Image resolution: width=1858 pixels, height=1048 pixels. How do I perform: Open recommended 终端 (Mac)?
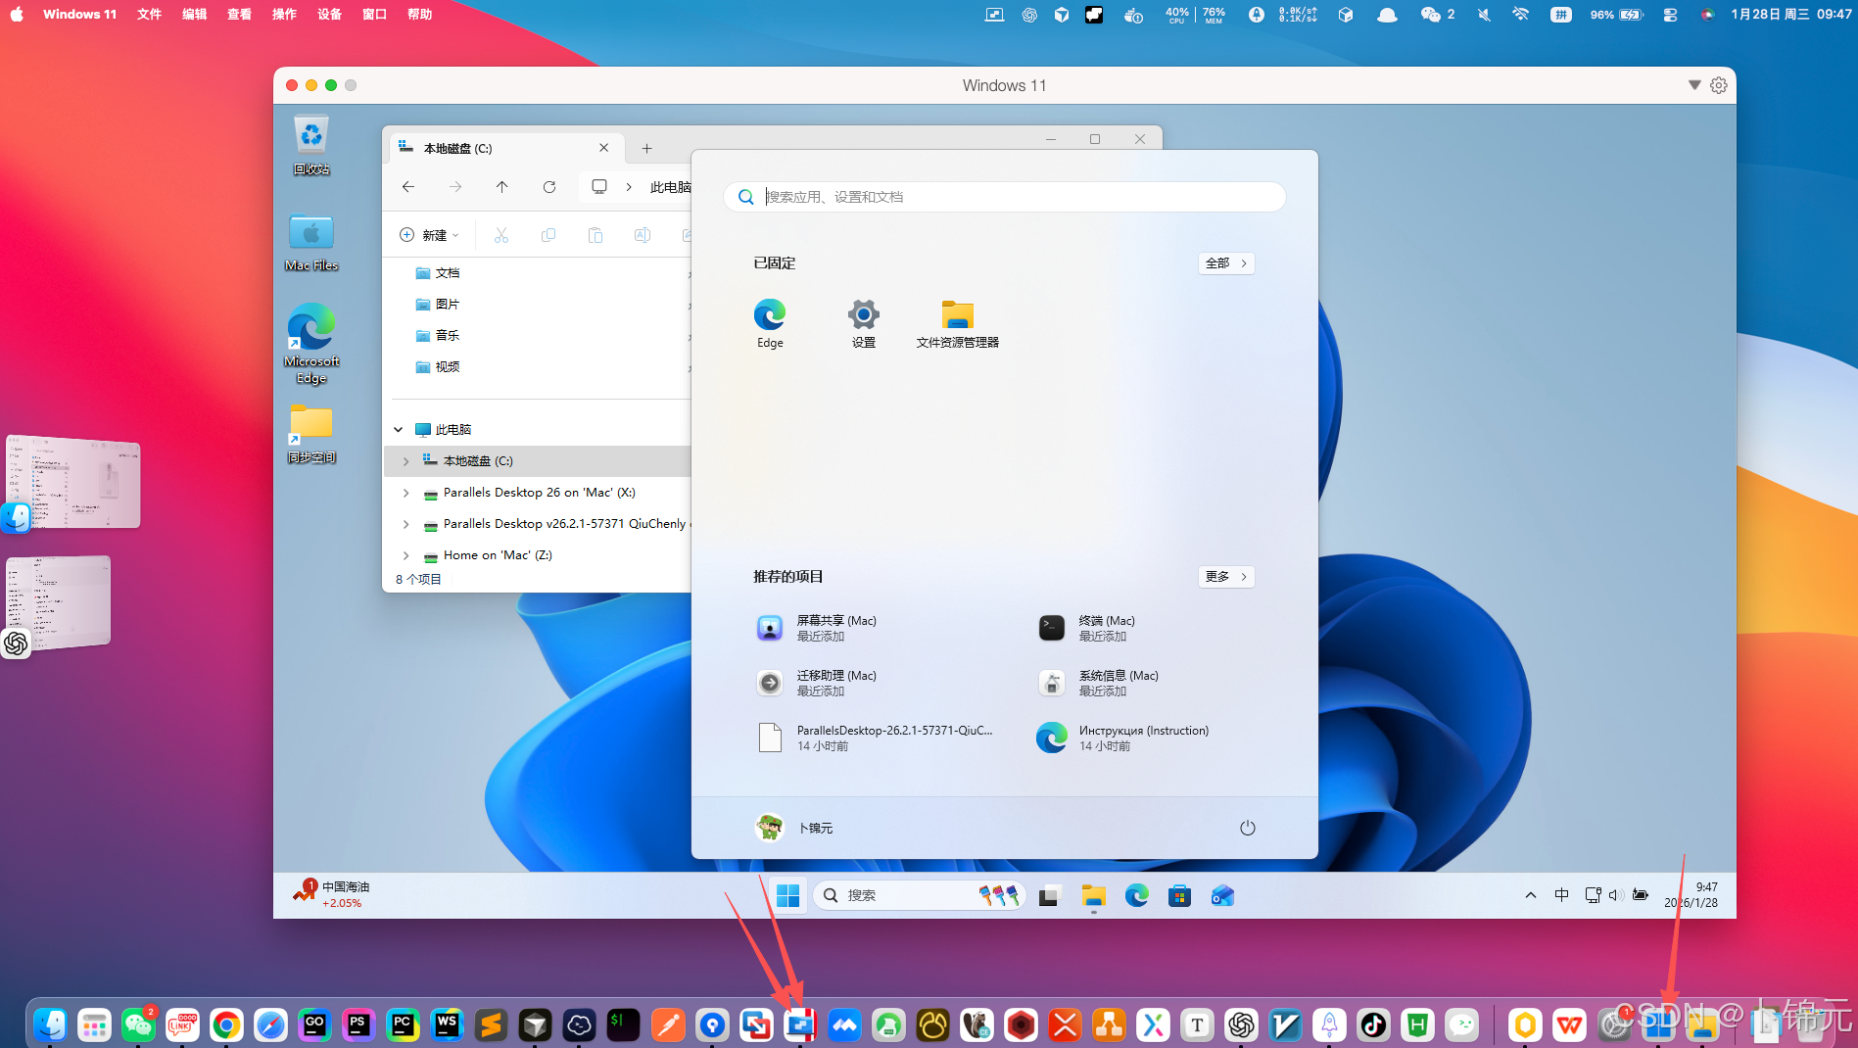[1087, 628]
